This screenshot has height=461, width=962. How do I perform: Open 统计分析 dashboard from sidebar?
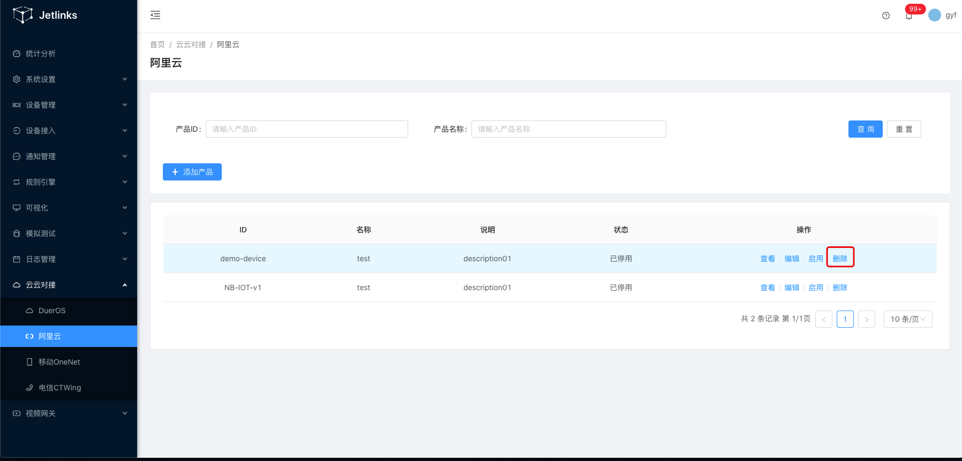click(x=41, y=54)
